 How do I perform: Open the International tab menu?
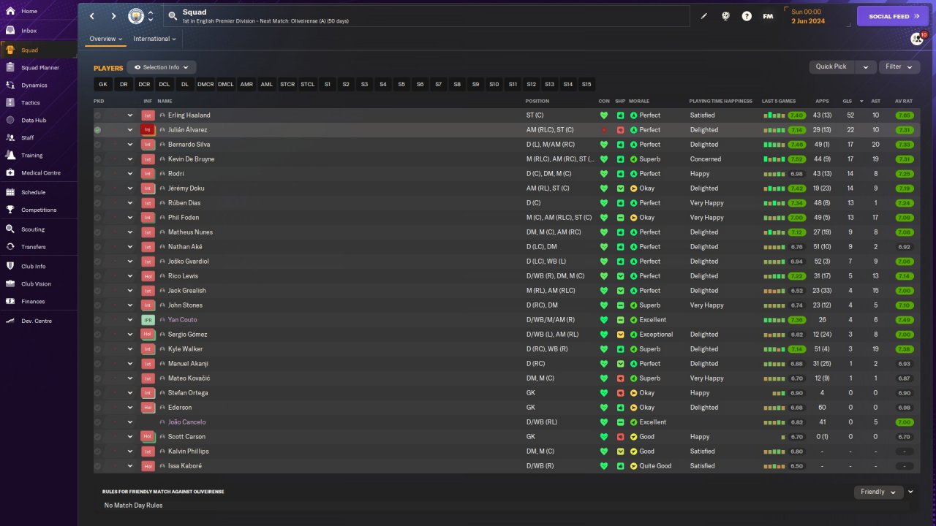[155, 39]
